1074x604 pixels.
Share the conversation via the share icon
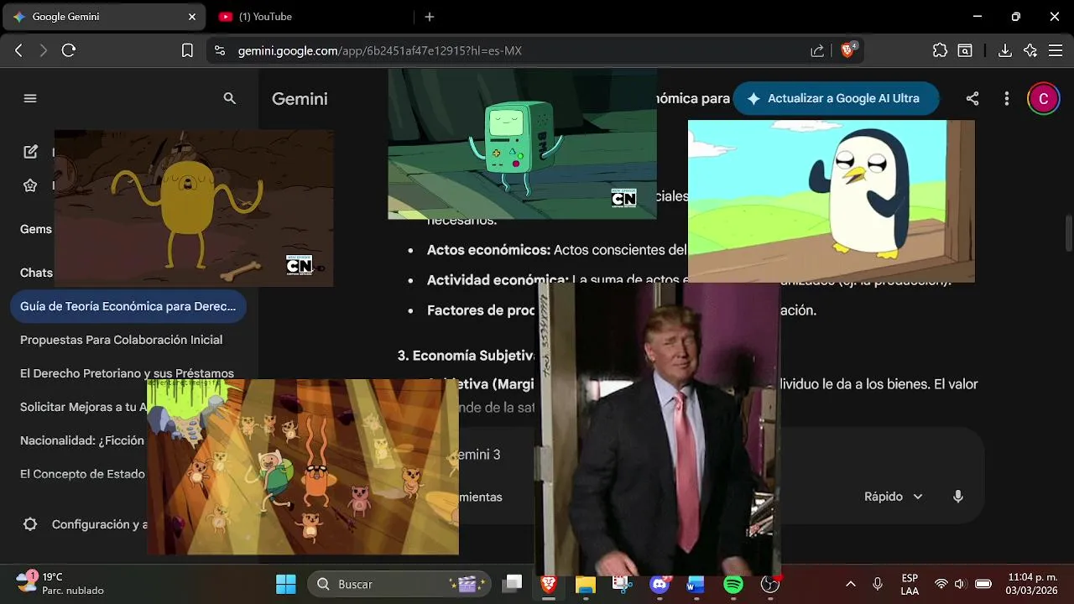click(972, 98)
